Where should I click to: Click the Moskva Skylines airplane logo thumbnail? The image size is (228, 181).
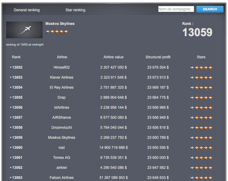(x=24, y=30)
